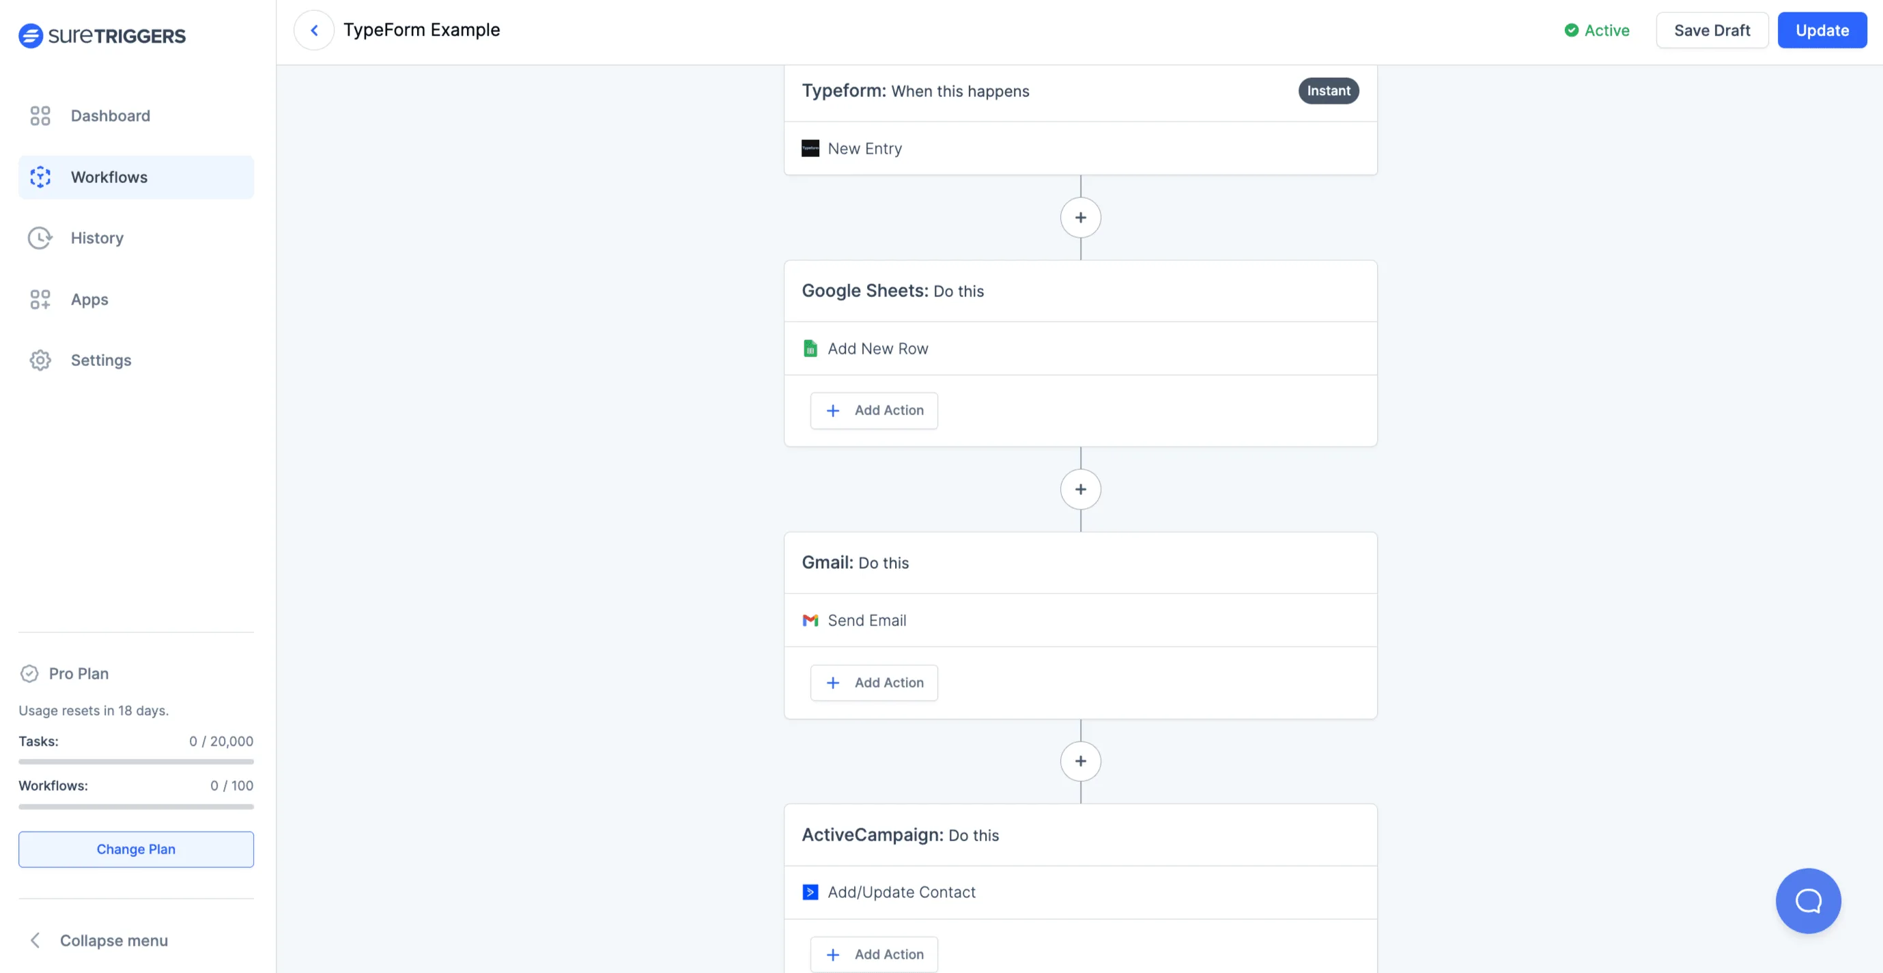The height and width of the screenshot is (973, 1883).
Task: Open the Settings menu item
Action: click(x=136, y=360)
